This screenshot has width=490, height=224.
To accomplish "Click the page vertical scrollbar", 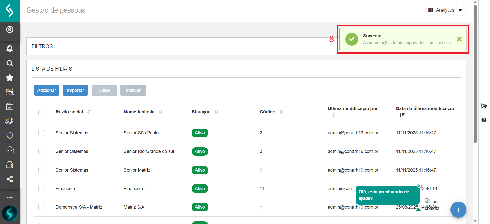I will (x=475, y=77).
